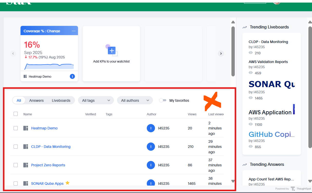The width and height of the screenshot is (312, 193).
Task: Click the views eye icon showing 1100
Action: (x=251, y=124)
